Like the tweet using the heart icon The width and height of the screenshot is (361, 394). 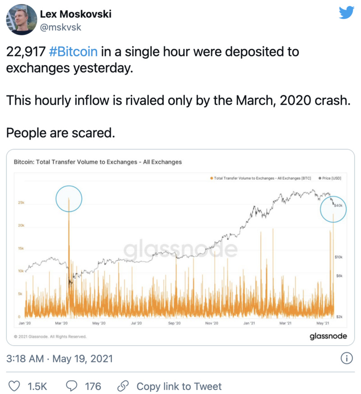[15, 386]
